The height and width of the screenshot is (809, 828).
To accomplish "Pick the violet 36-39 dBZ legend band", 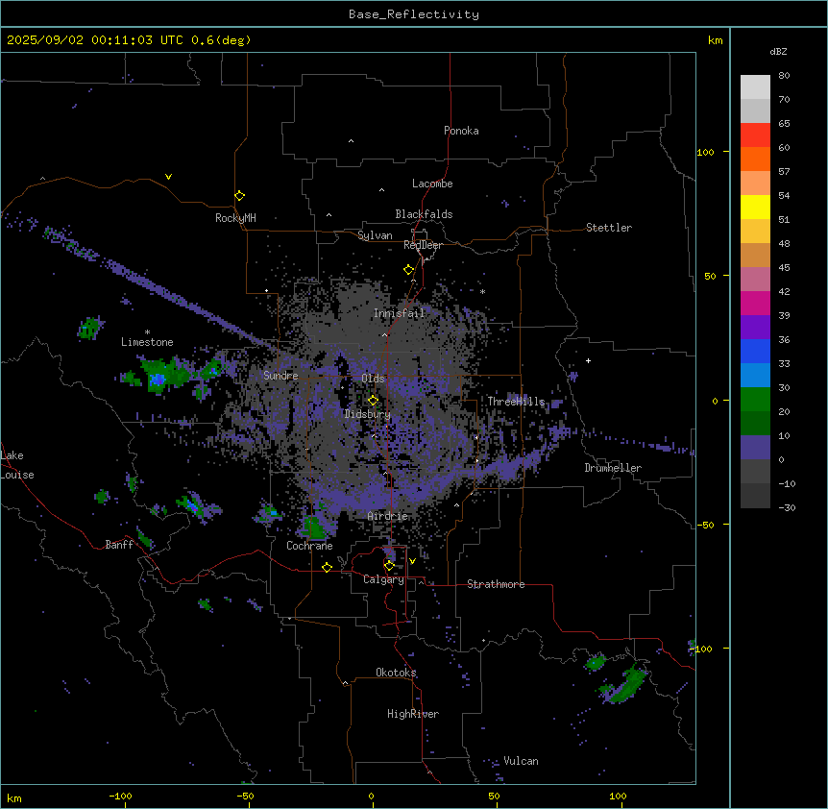I will tap(755, 328).
